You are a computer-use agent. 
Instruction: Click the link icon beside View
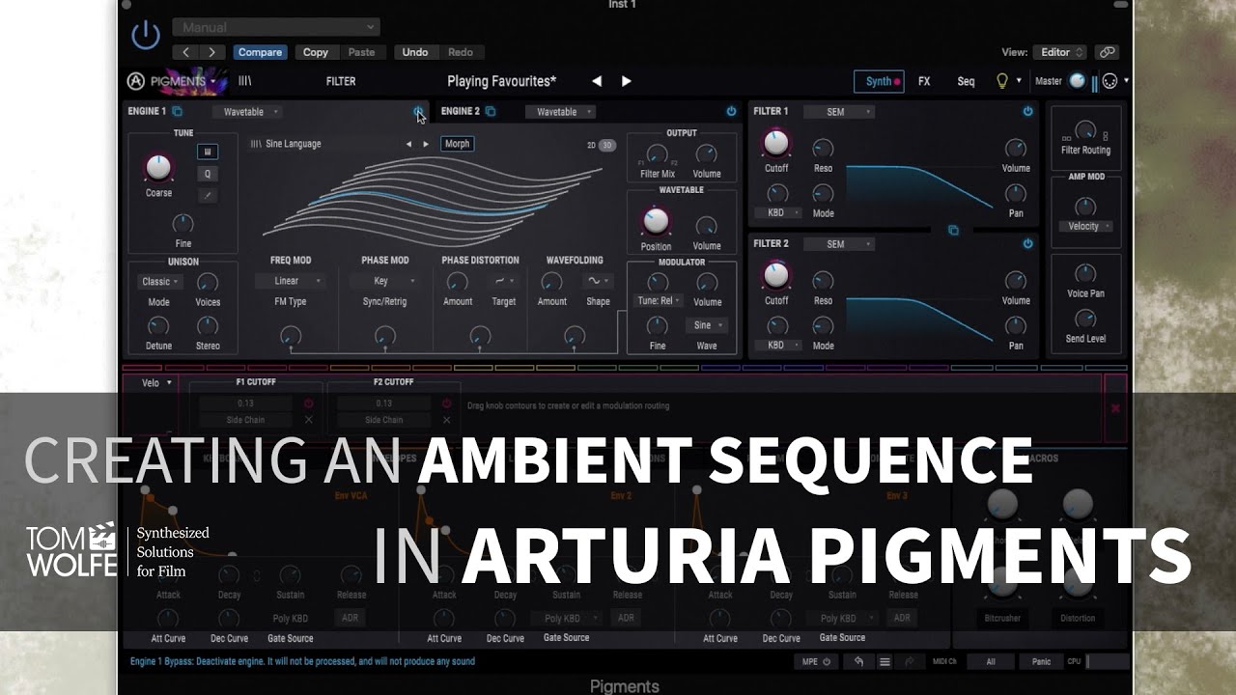click(x=1107, y=52)
